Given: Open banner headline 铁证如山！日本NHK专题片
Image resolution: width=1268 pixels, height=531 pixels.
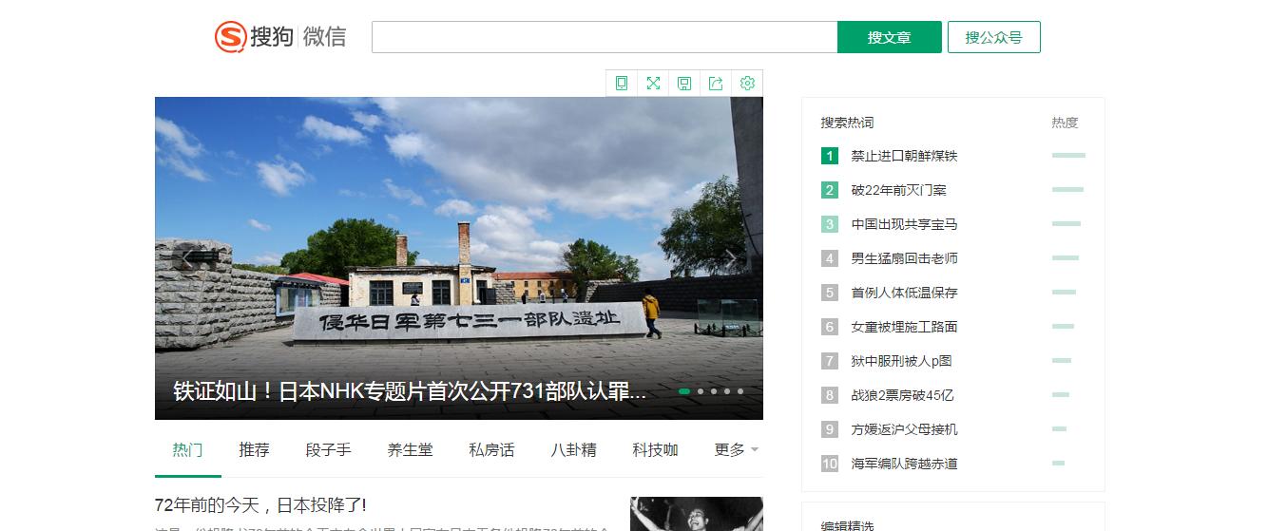Looking at the screenshot, I should 410,391.
